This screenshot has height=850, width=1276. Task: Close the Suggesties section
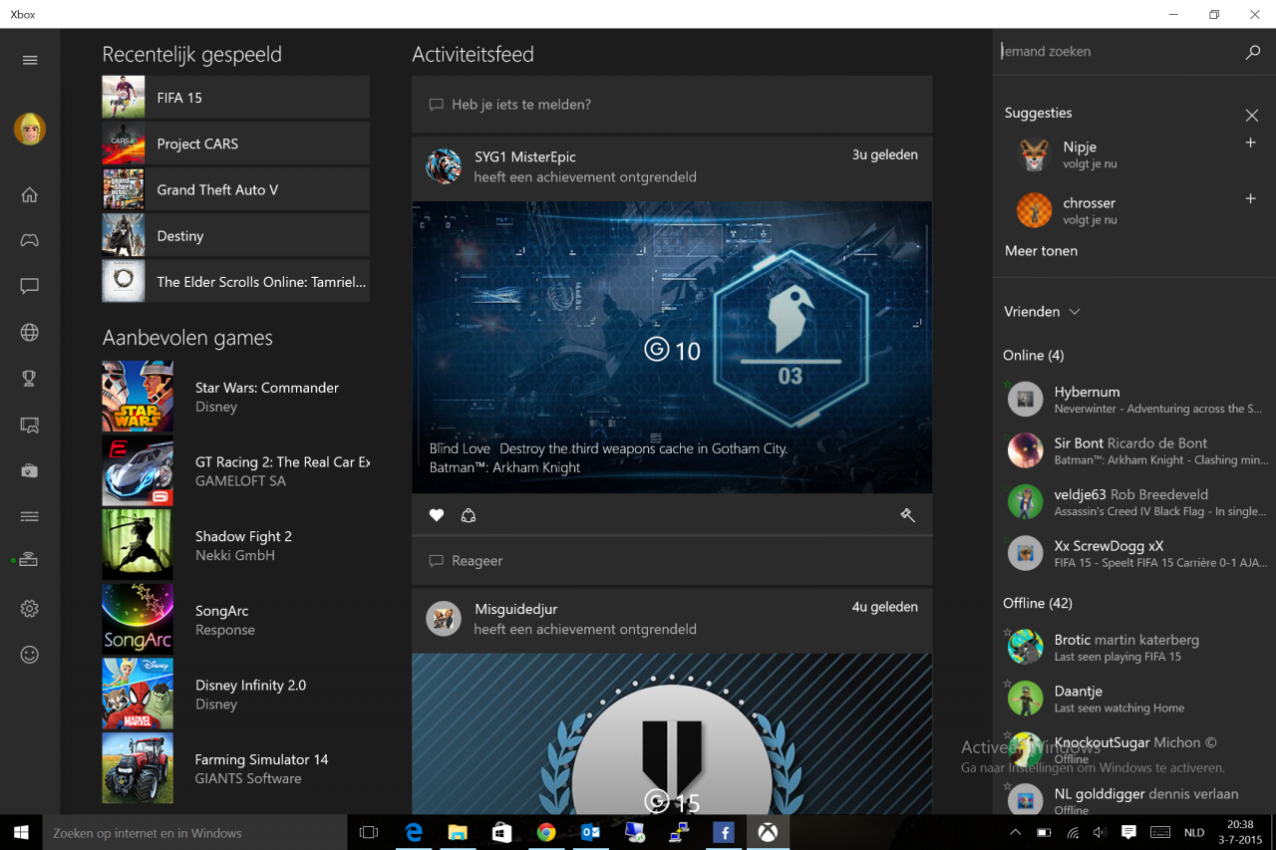point(1252,116)
